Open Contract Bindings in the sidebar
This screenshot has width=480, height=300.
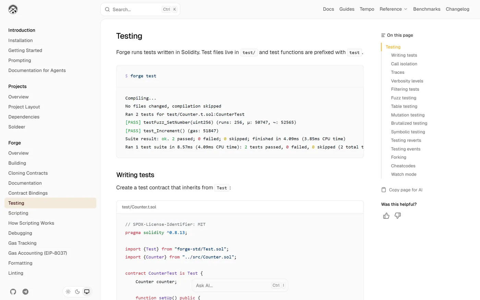(28, 193)
